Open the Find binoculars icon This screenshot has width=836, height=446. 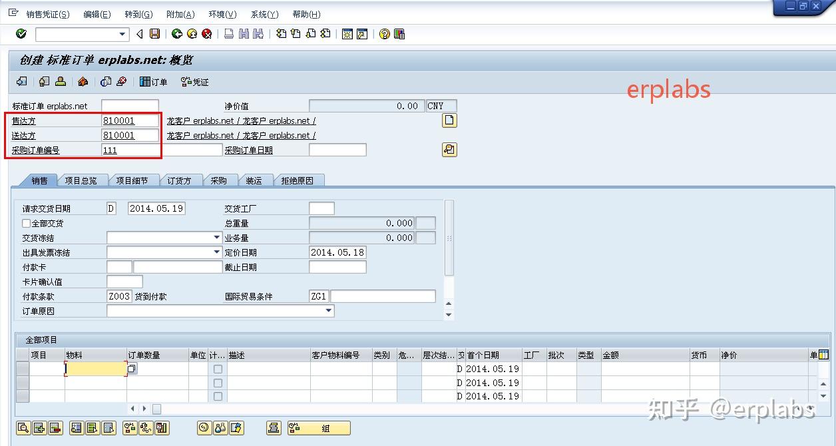[x=244, y=34]
